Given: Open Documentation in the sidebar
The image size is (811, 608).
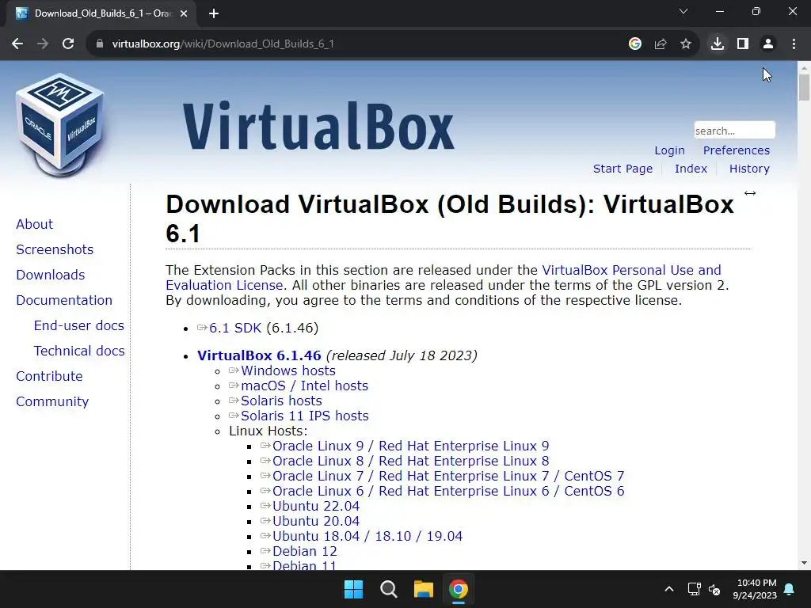Looking at the screenshot, I should point(64,300).
